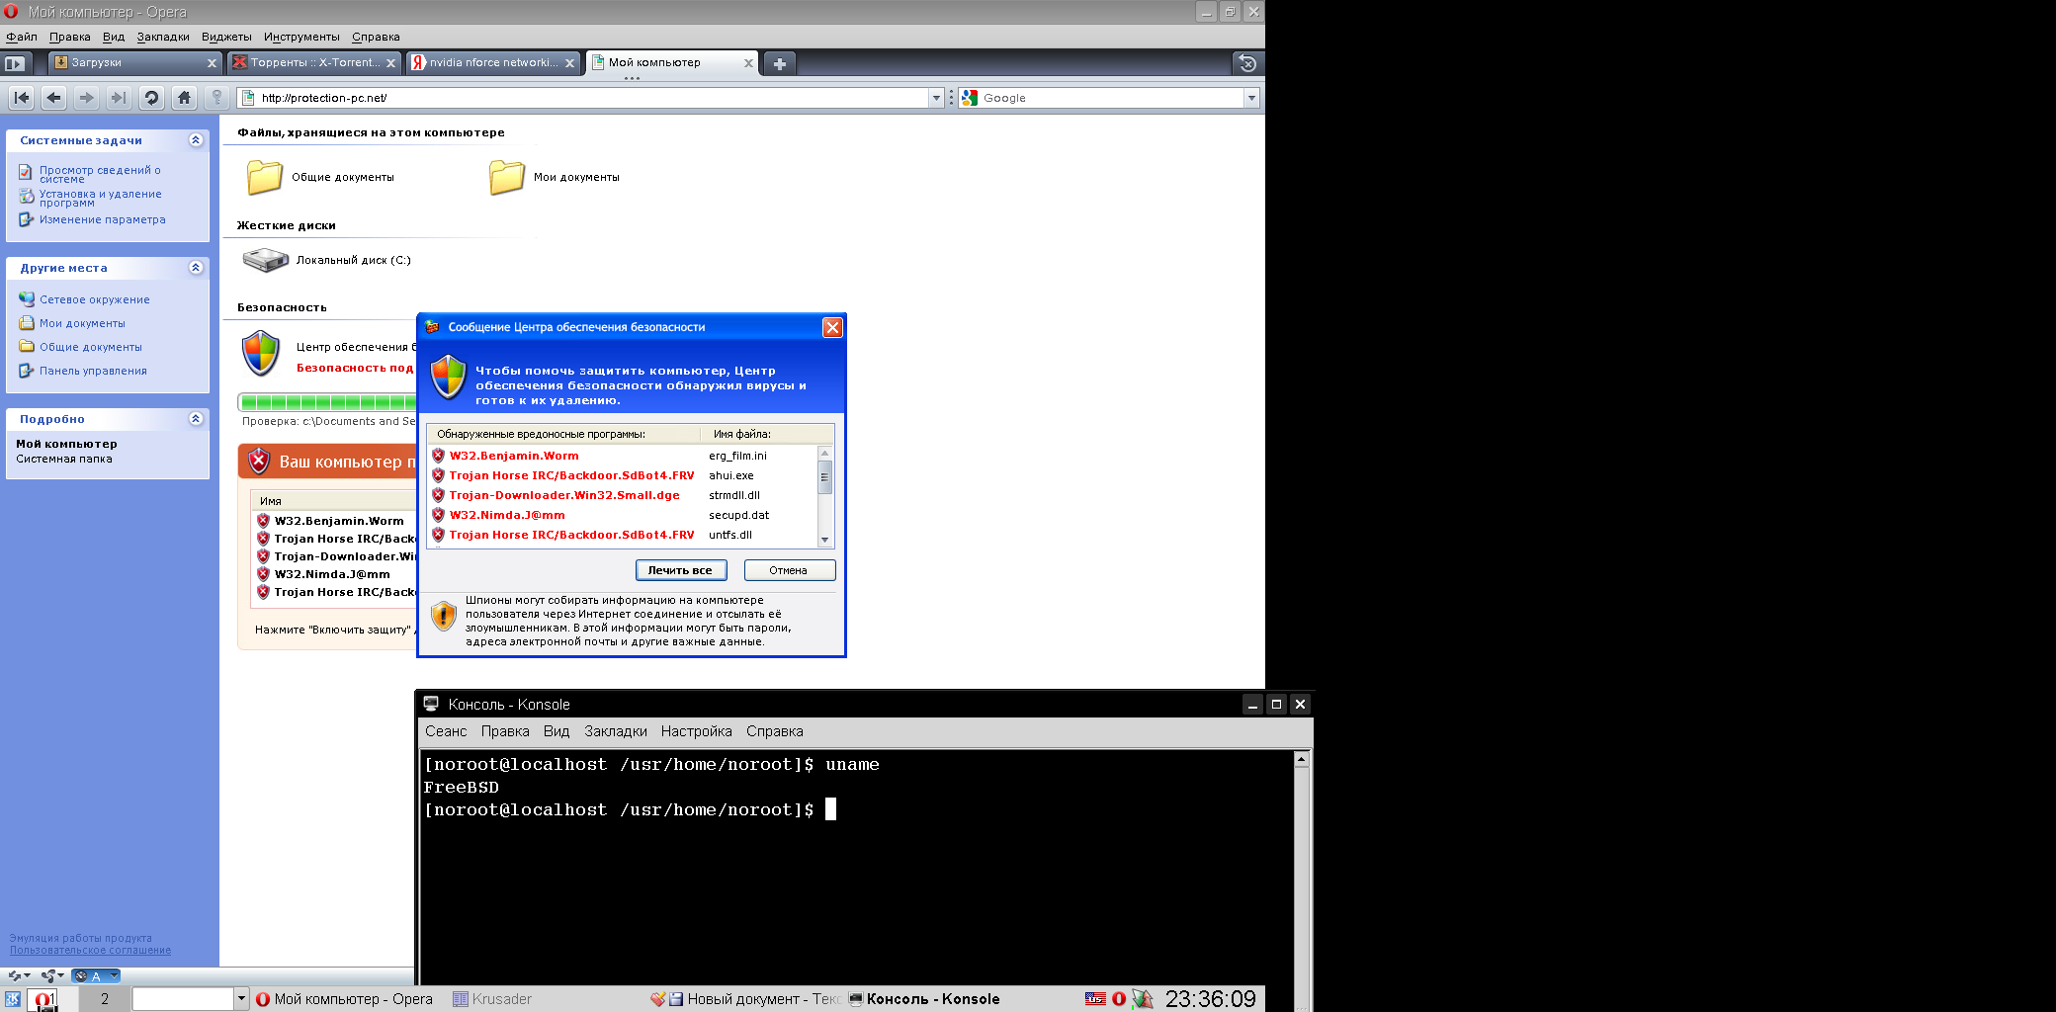Open Сетевое окружение link
2056x1012 pixels.
tap(95, 299)
